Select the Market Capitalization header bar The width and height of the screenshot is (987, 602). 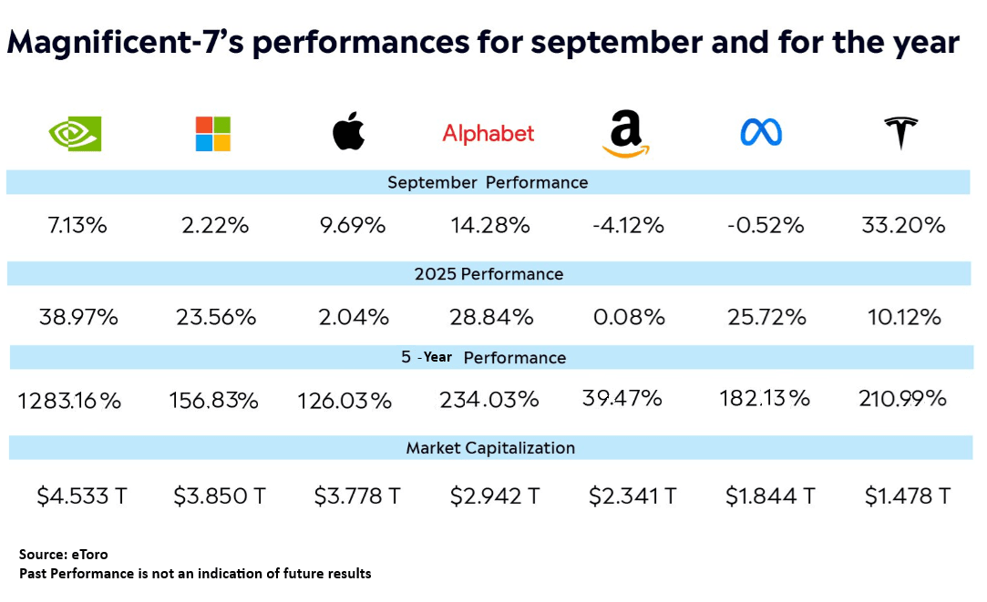tap(488, 448)
